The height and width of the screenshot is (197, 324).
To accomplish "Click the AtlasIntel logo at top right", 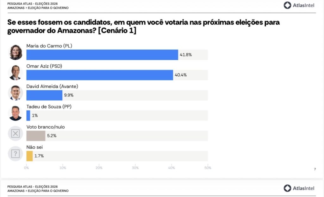I will point(299,5).
